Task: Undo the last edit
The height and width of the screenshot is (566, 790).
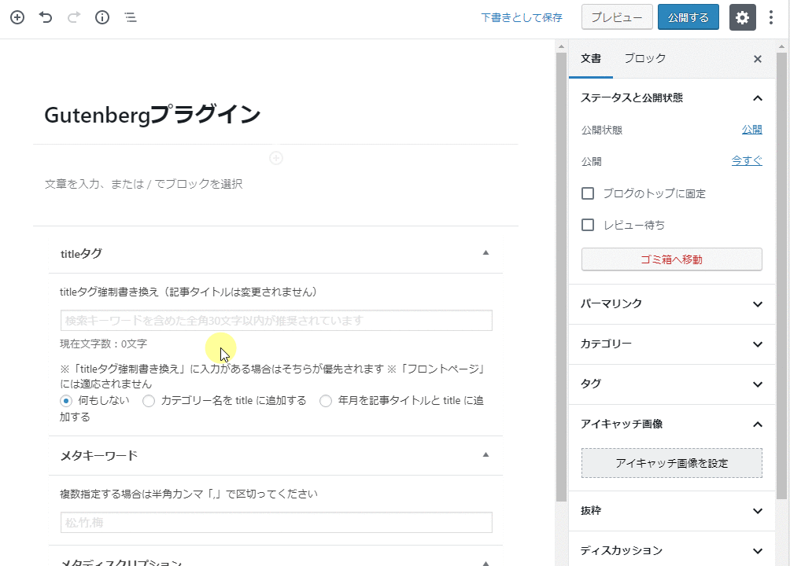Action: coord(46,17)
